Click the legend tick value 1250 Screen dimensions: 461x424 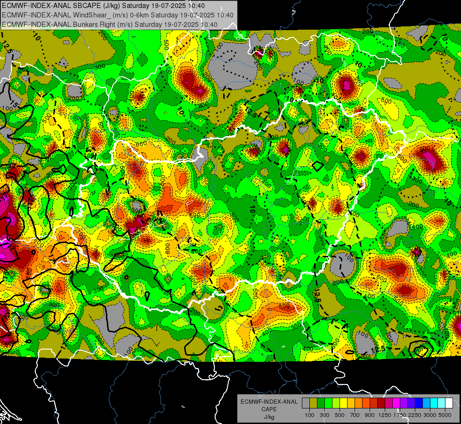[385, 415]
